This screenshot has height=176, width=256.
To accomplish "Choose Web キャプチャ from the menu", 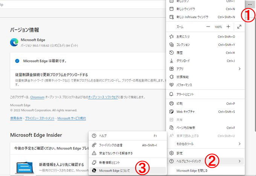I will 205,112.
